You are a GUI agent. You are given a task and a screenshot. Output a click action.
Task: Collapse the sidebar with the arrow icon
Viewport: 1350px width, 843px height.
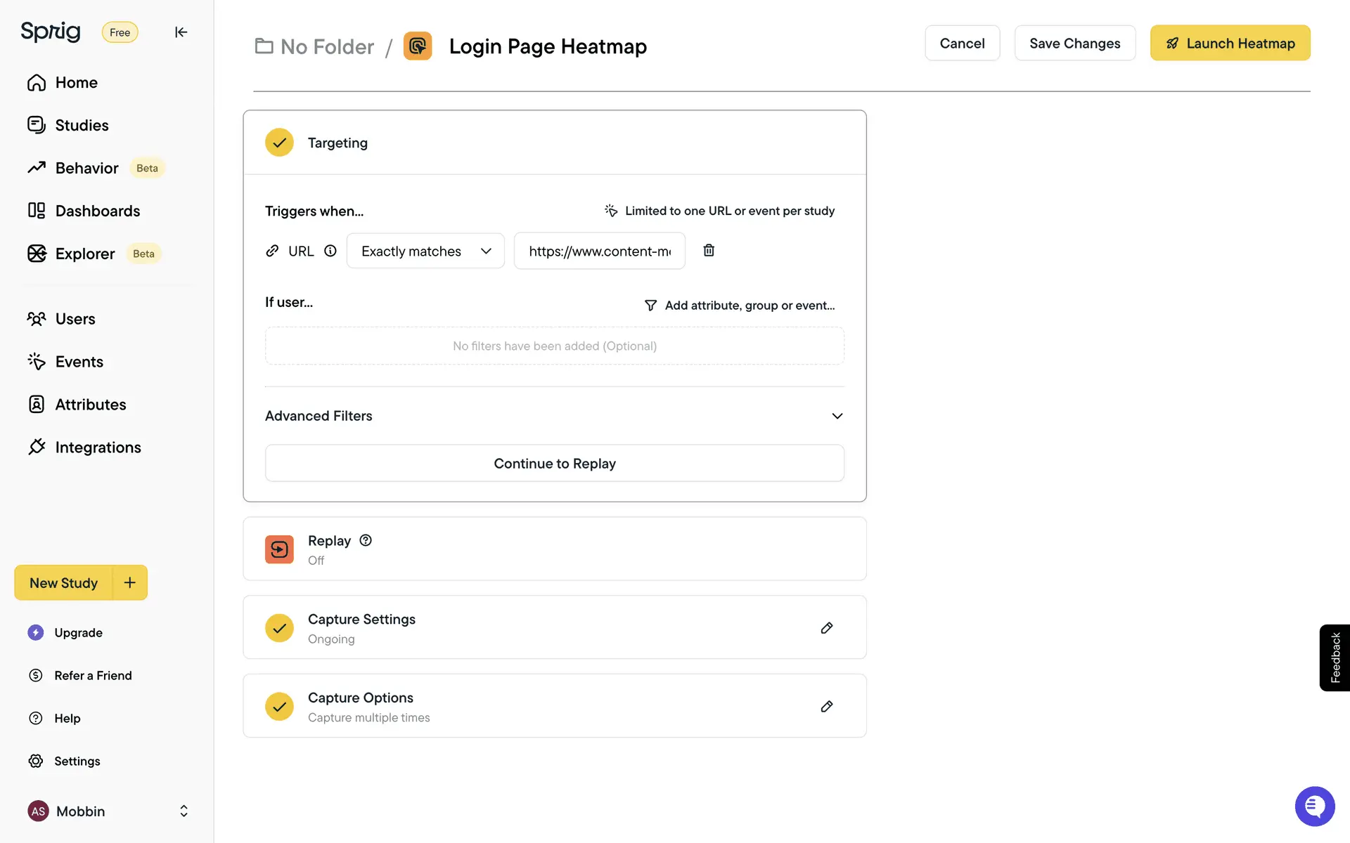click(181, 32)
